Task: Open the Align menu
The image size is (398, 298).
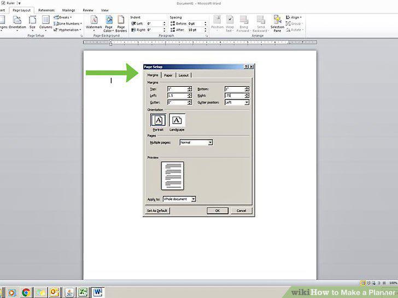Action: tap(294, 17)
